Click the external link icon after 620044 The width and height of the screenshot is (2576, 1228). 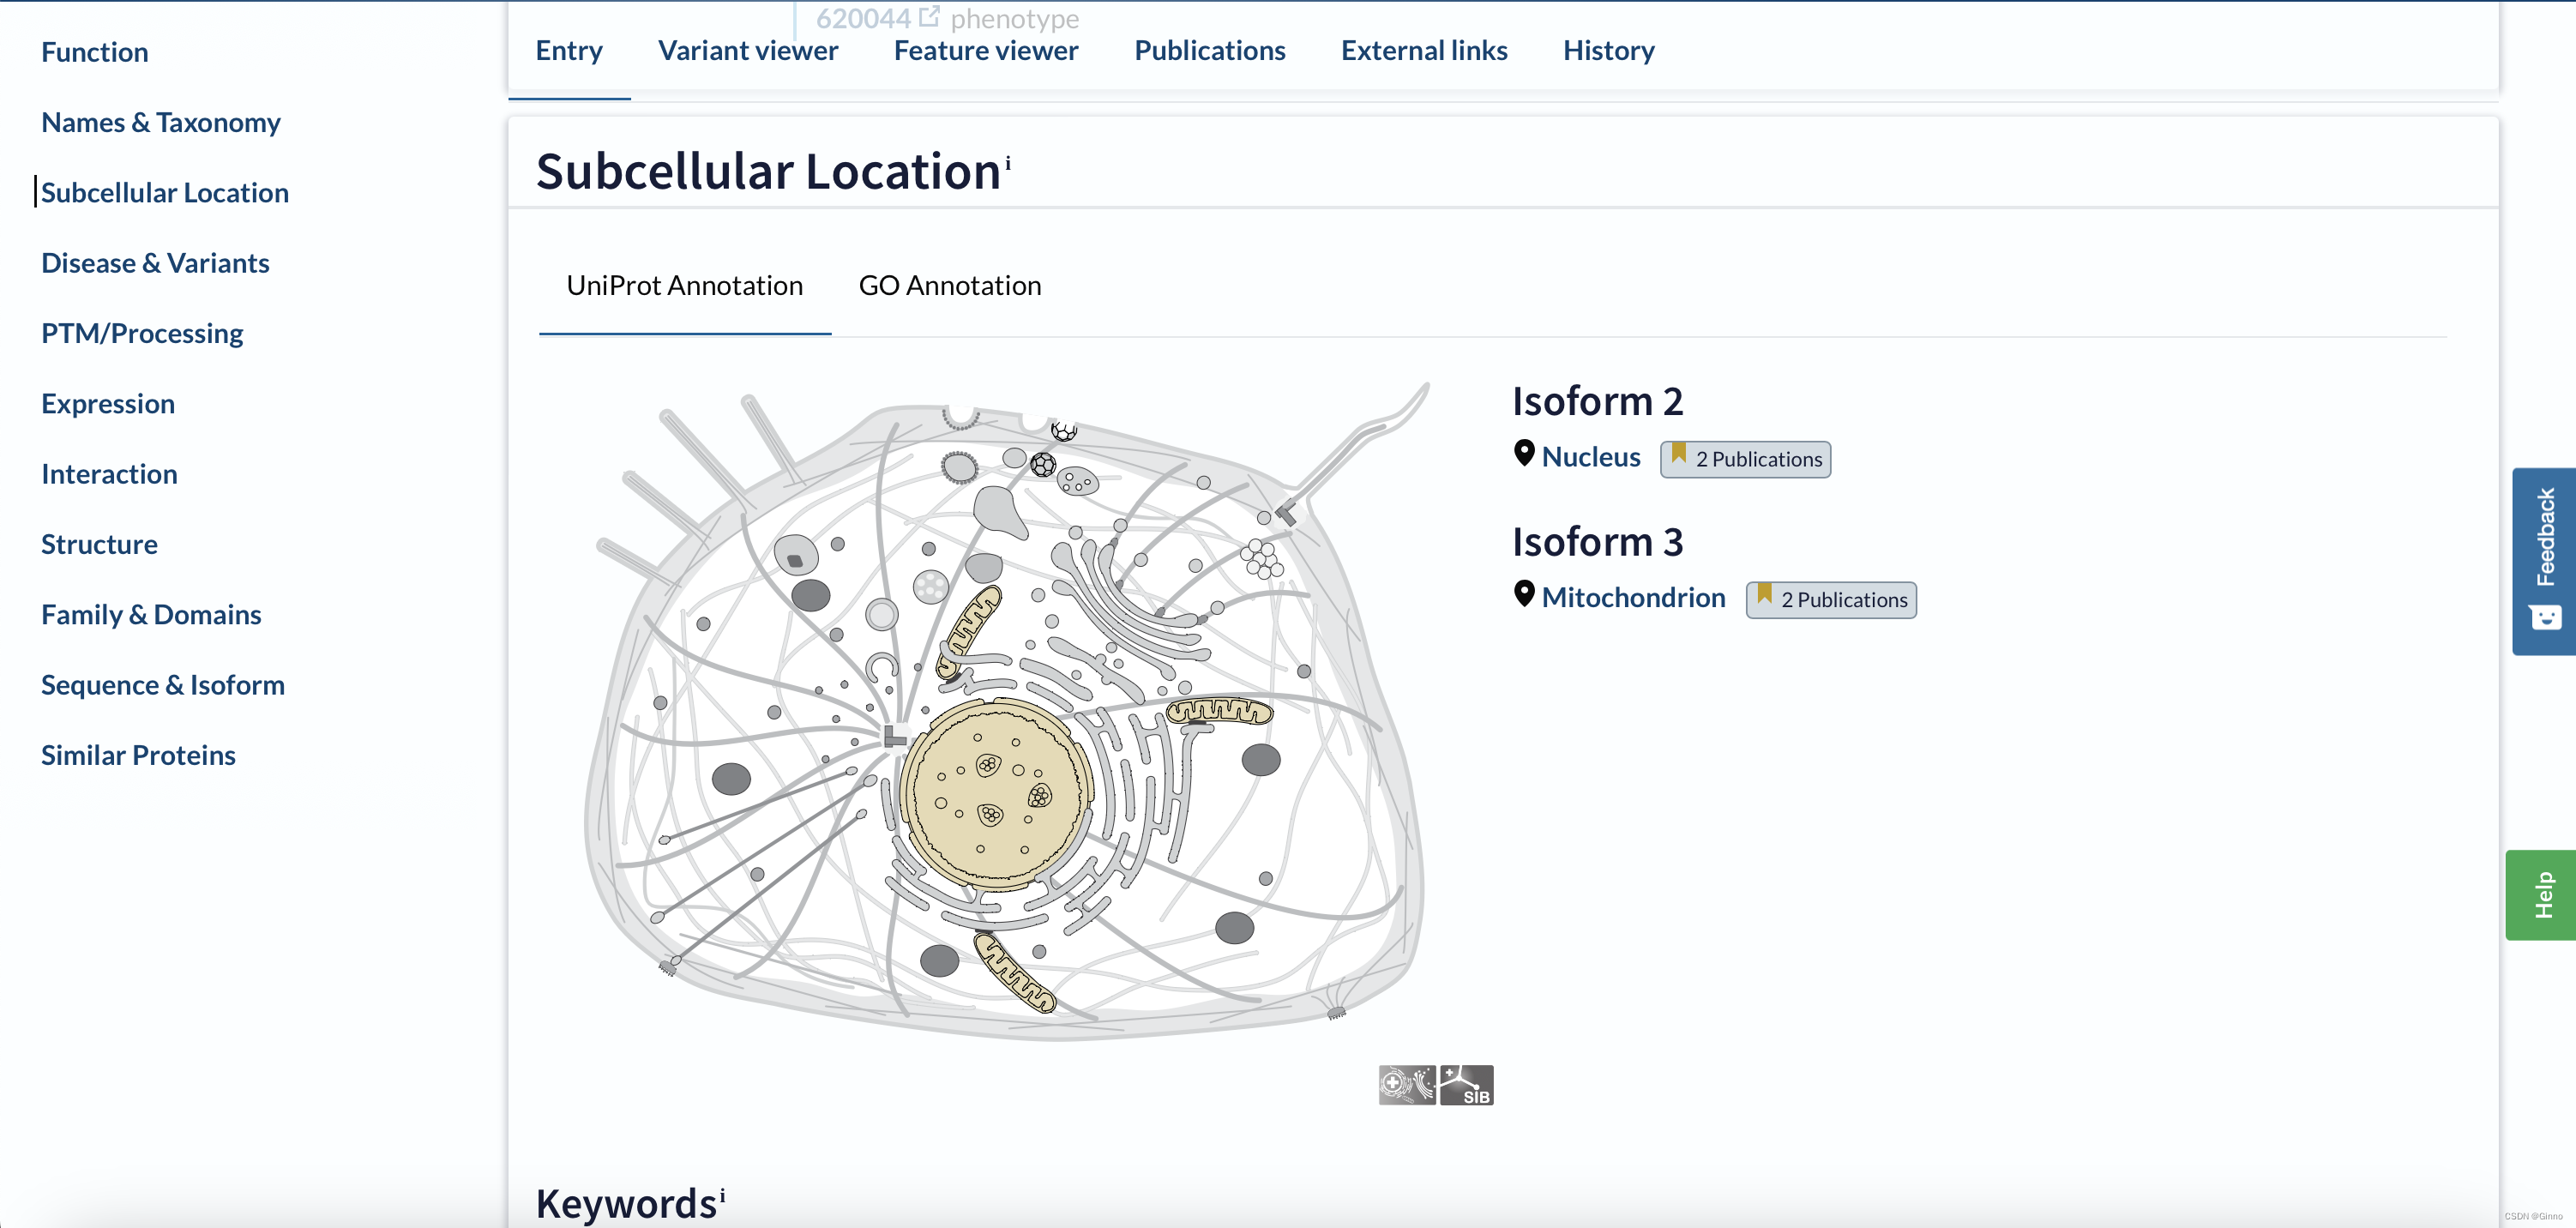pyautogui.click(x=929, y=16)
